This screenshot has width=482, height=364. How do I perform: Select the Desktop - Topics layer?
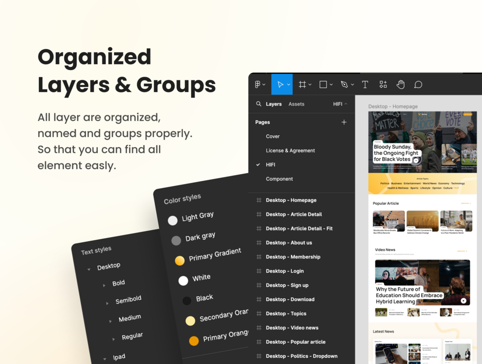tap(286, 313)
